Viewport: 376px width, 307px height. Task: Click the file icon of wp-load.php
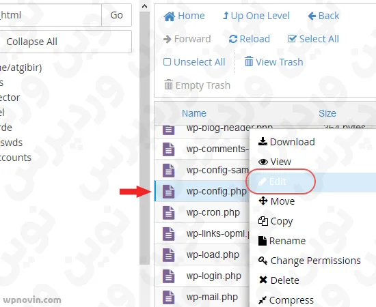pos(169,255)
